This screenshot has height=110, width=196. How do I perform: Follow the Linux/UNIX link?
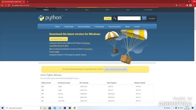[53, 46]
